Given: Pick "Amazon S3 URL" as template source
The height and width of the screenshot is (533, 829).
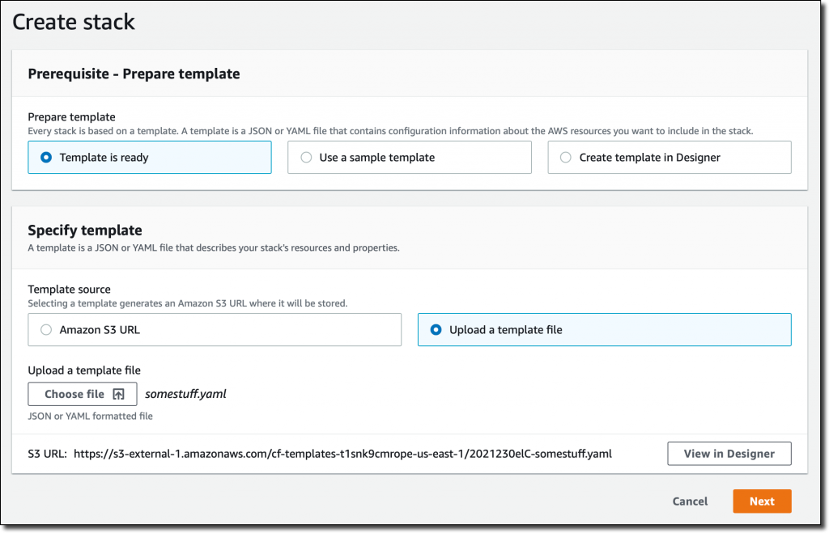Looking at the screenshot, I should point(46,330).
